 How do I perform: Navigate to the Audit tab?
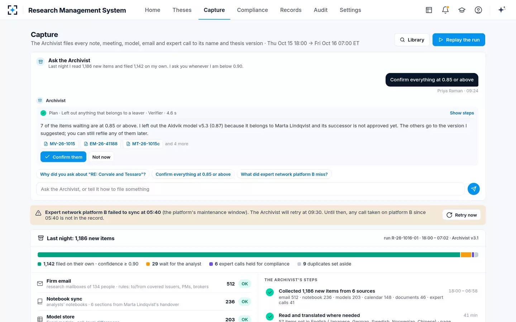[321, 10]
